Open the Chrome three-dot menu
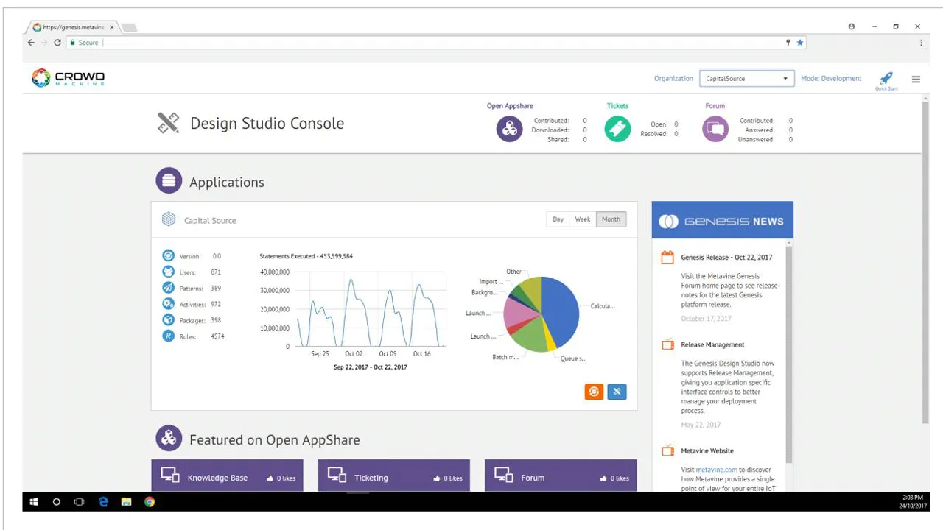Image resolution: width=943 pixels, height=530 pixels. click(x=921, y=43)
